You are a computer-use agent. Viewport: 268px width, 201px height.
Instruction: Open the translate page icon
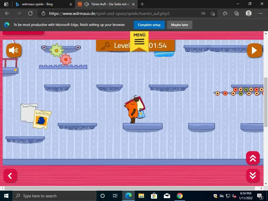coord(203,13)
